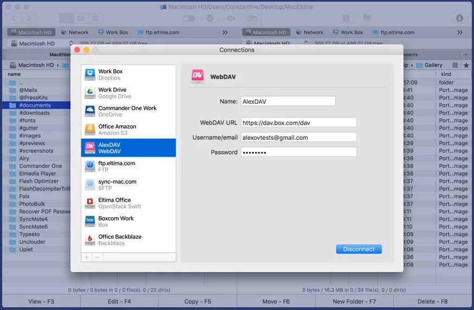Click Copy - F5 button
This screenshot has width=474, height=310.
[198, 301]
